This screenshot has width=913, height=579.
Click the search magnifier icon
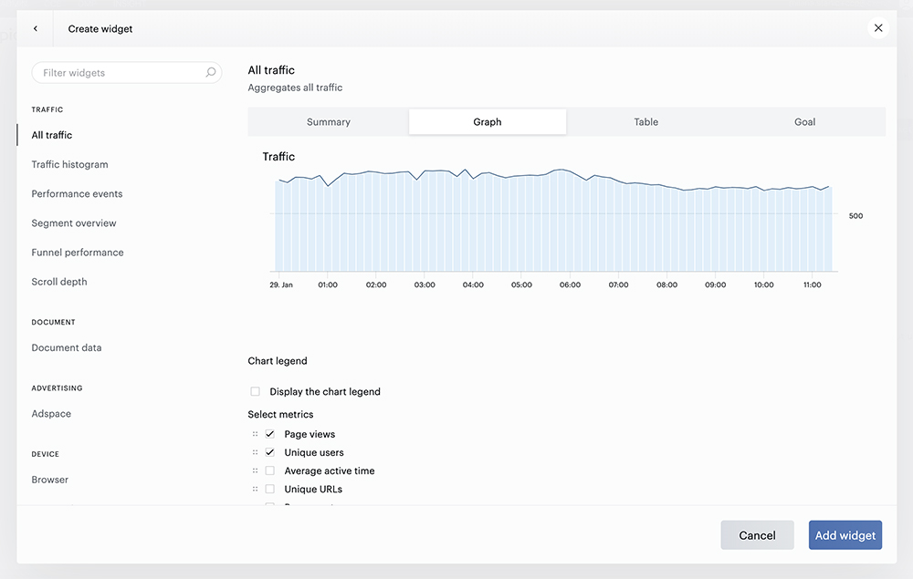211,73
